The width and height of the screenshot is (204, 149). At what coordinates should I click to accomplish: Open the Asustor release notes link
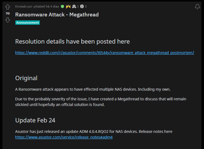[x=64, y=137]
